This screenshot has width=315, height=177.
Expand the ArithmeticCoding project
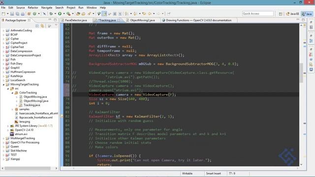click(x=3, y=30)
